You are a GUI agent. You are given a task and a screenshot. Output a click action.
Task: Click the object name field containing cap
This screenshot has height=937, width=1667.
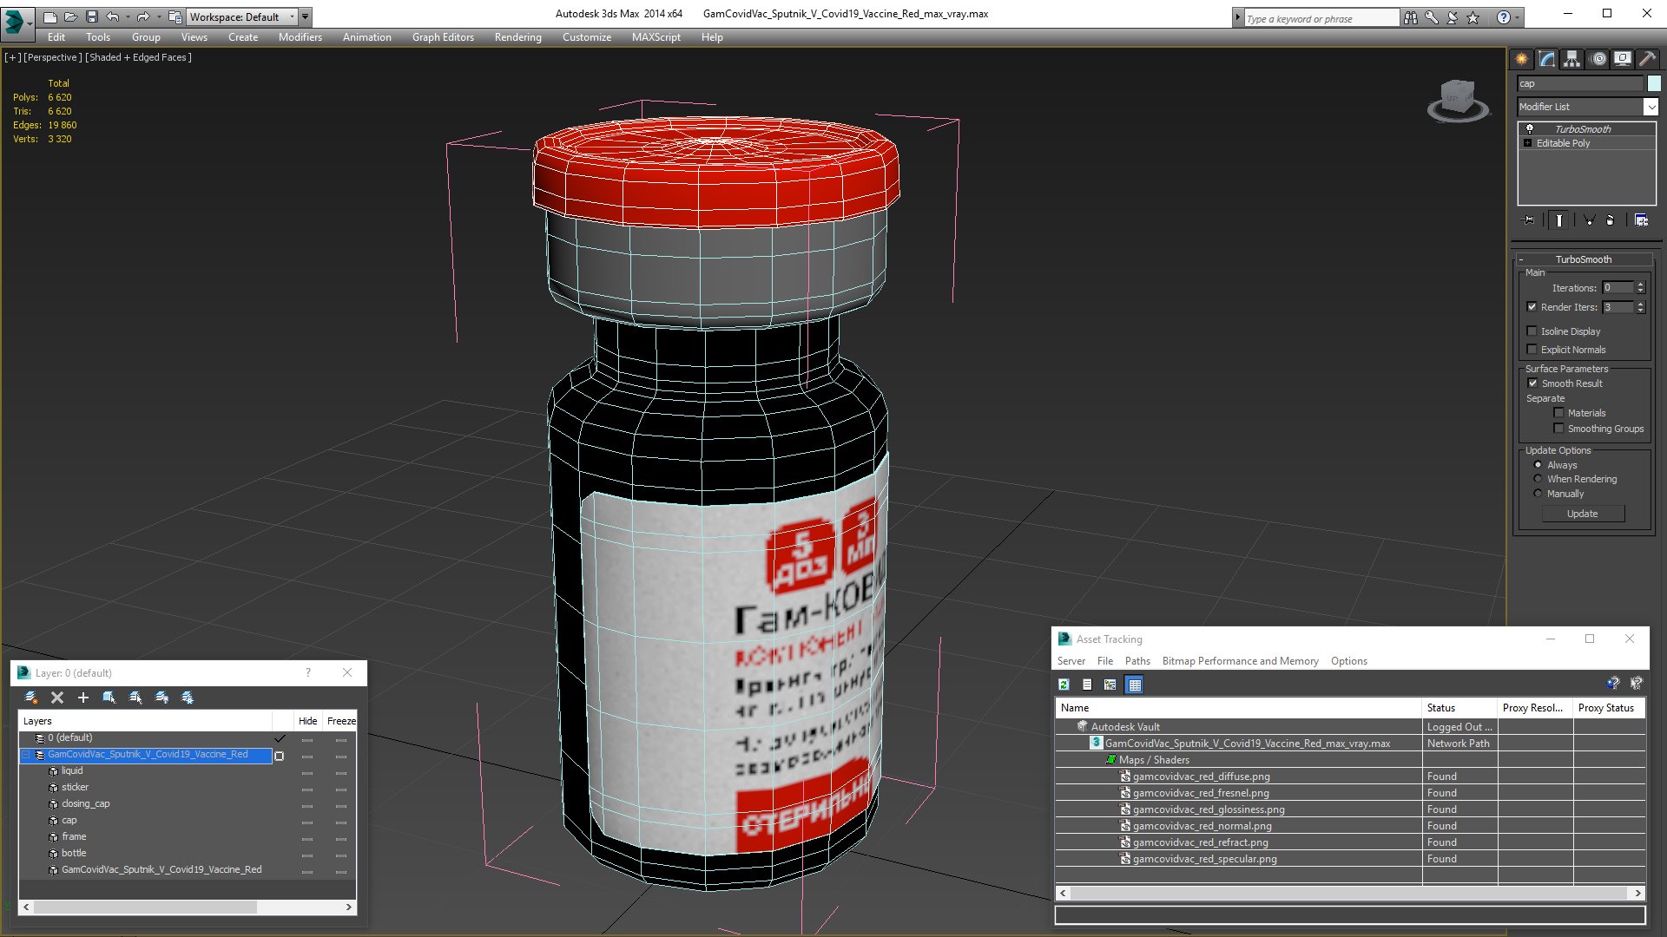point(1579,83)
